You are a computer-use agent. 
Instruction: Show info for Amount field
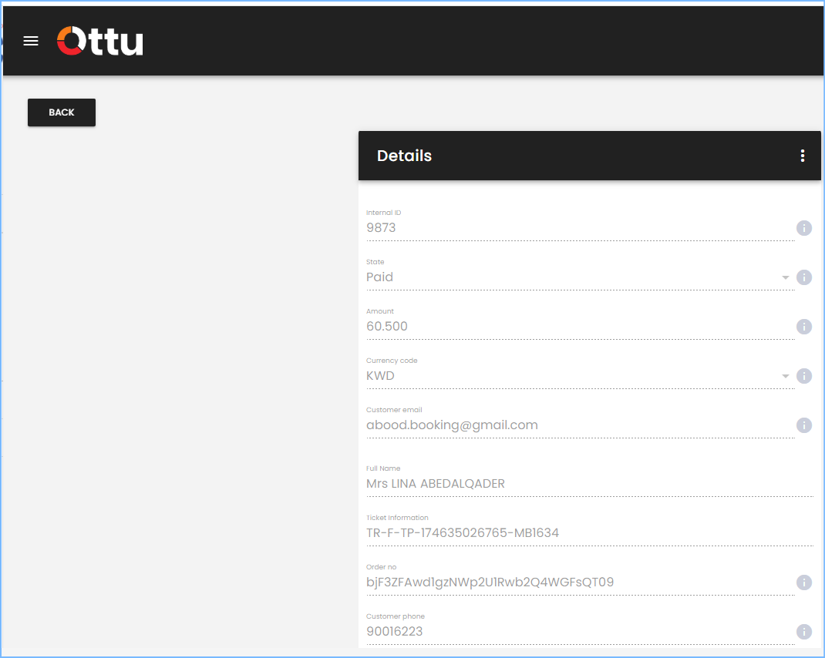(803, 327)
